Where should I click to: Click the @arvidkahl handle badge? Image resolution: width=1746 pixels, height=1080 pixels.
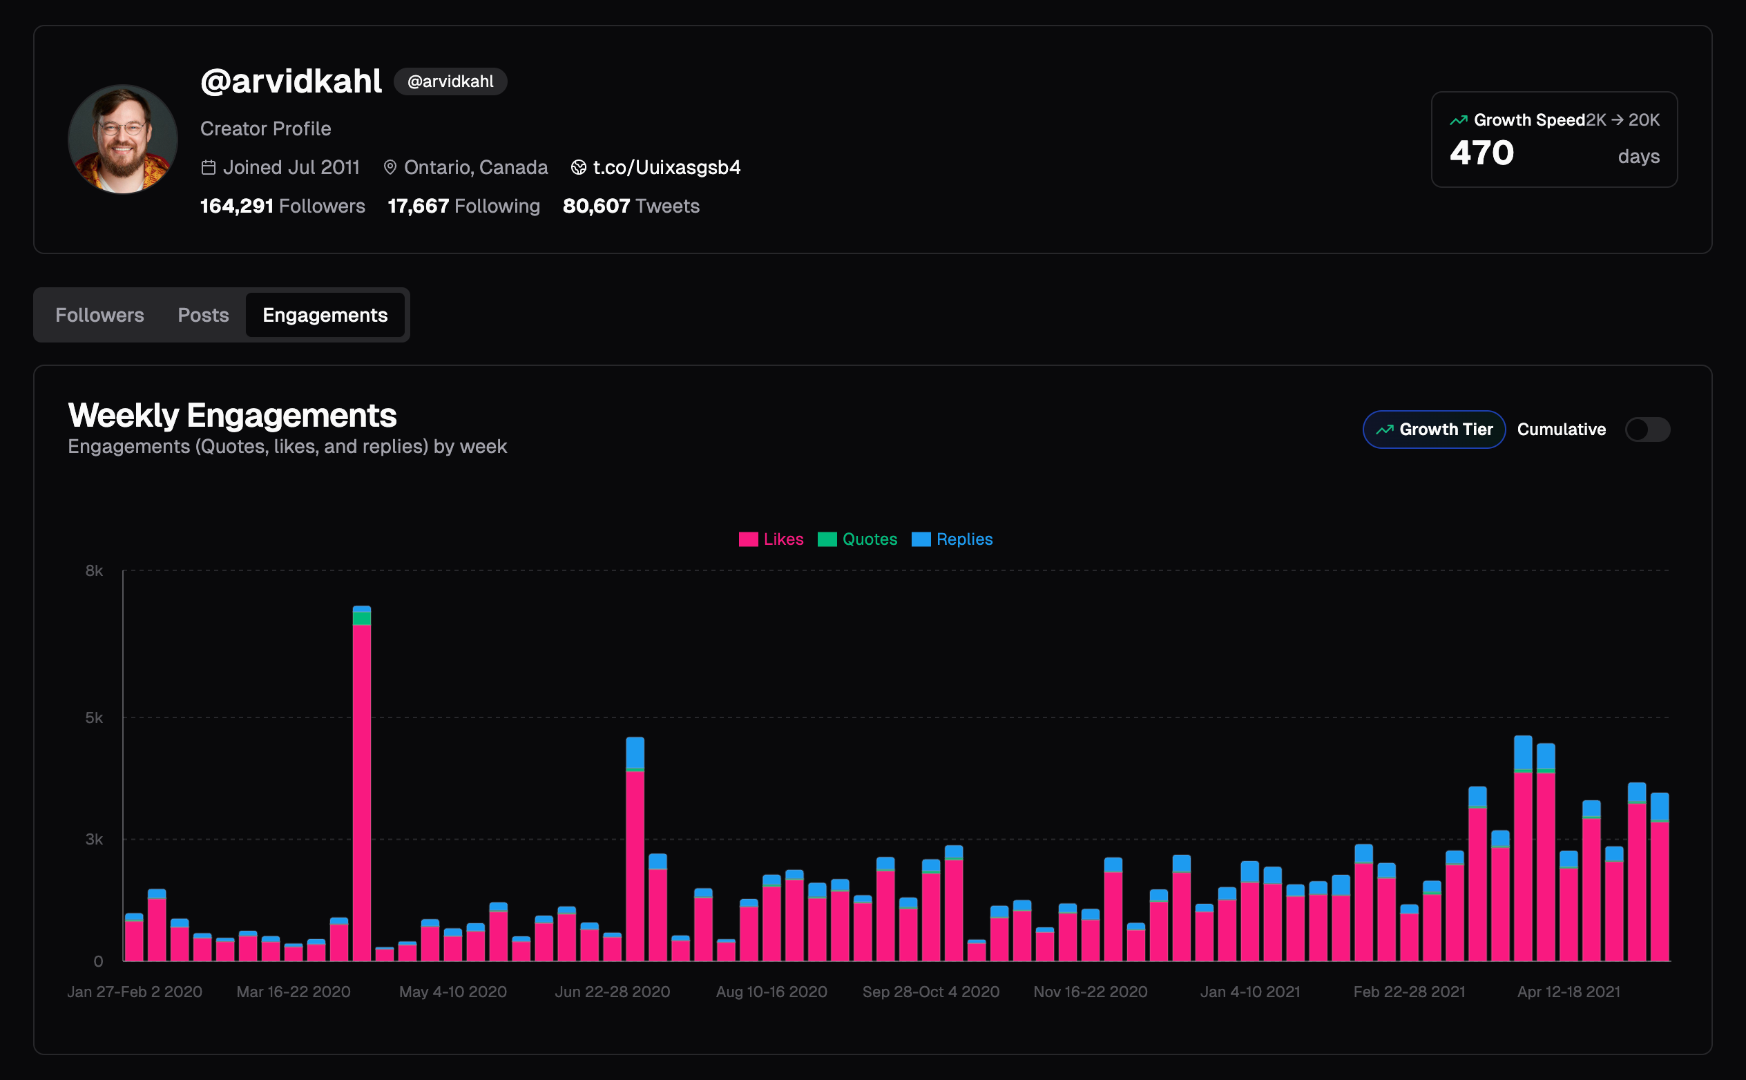pyautogui.click(x=450, y=81)
